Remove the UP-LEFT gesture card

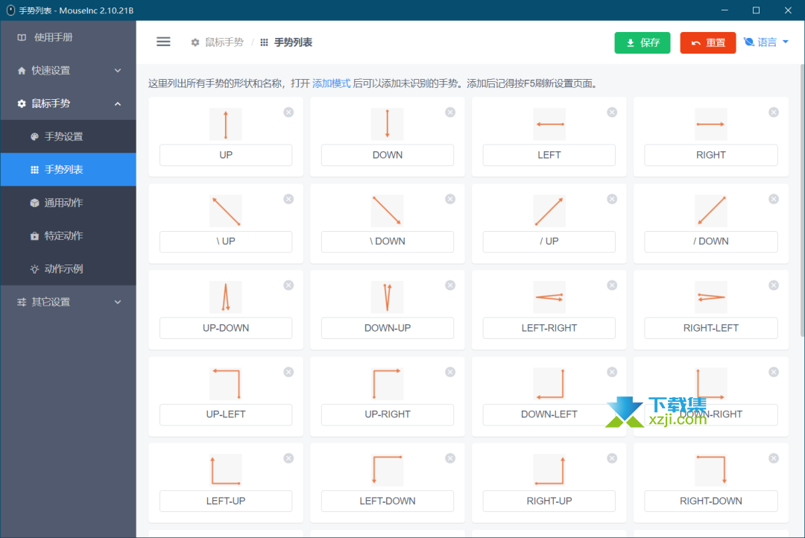(x=288, y=372)
